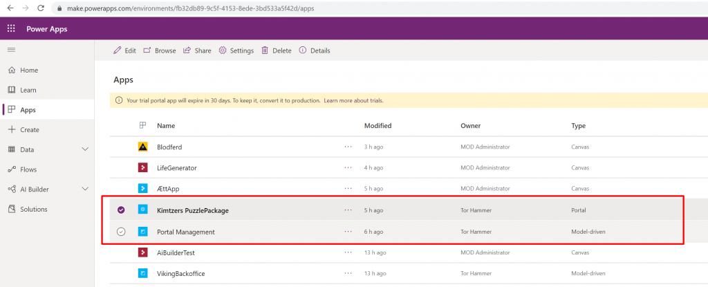The image size is (708, 287).
Task: Open Details from the command bar
Action: [315, 50]
